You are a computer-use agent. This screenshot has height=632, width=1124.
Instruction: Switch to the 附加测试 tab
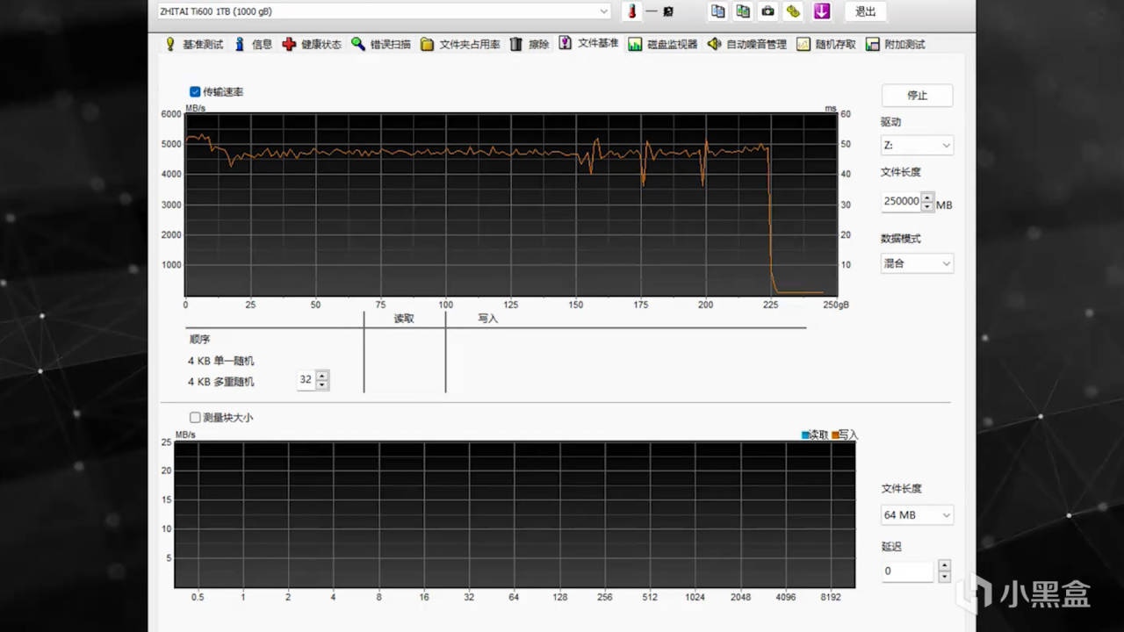[x=896, y=44]
